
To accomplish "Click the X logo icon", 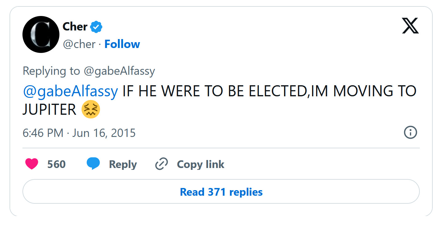I will [410, 26].
